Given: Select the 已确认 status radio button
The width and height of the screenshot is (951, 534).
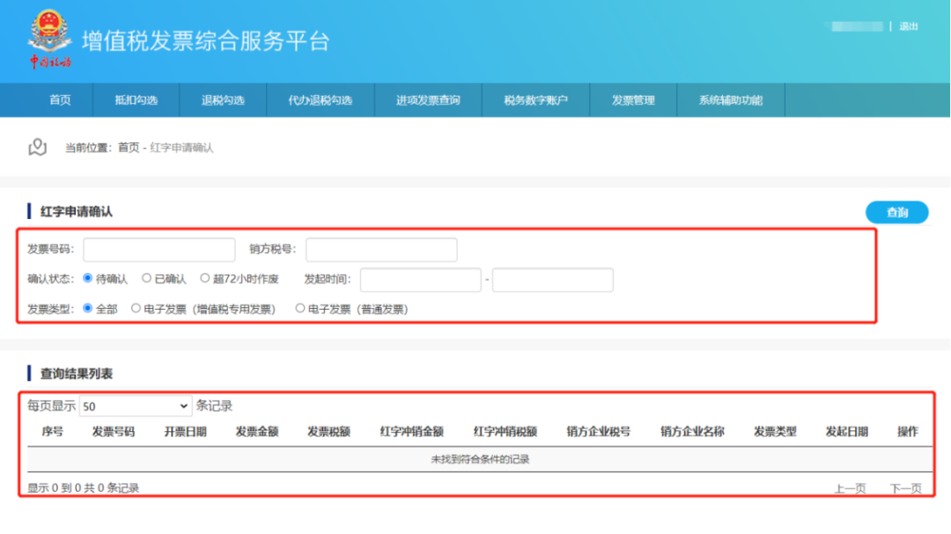Looking at the screenshot, I should (147, 279).
